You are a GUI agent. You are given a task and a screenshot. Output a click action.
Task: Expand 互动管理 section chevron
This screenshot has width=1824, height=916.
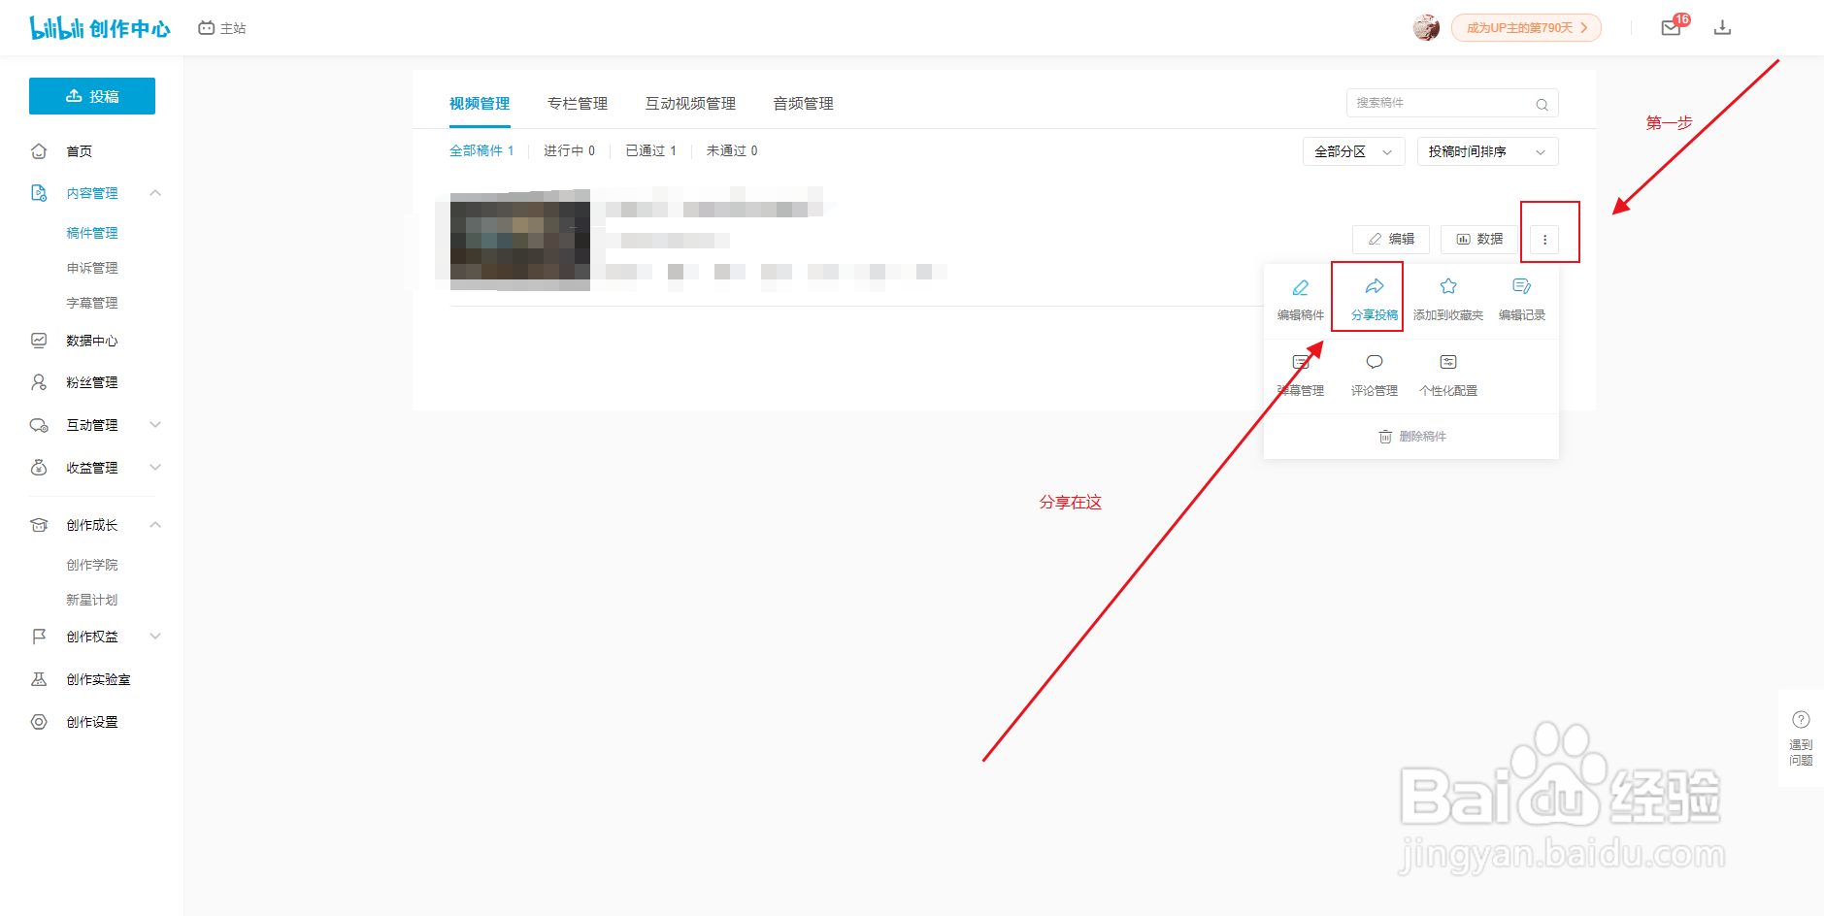155,425
